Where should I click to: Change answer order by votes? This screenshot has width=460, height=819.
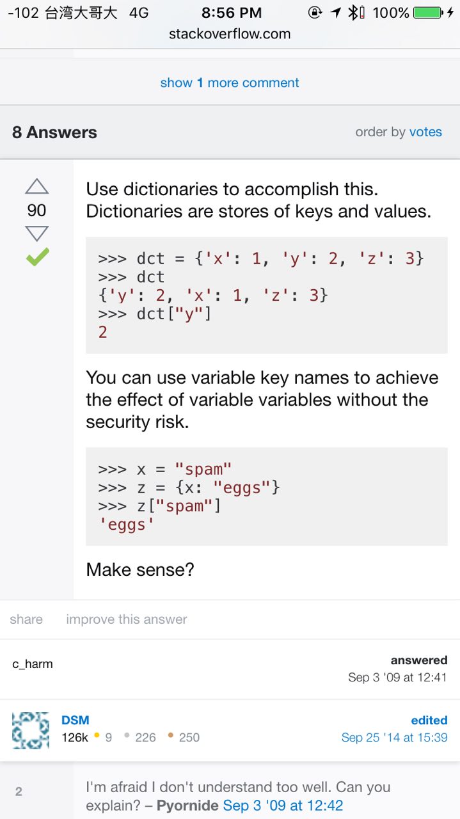coord(425,132)
